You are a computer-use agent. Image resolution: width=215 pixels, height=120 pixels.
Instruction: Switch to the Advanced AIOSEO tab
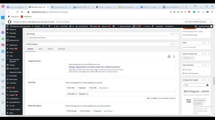[61, 49]
